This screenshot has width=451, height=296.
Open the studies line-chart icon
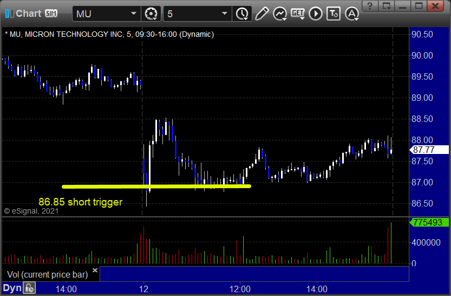tap(280, 14)
